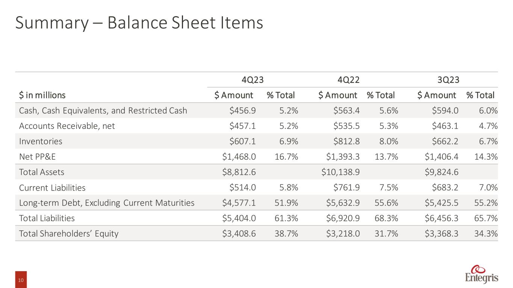
Task: Click the red page number 10 badge
Action: (21, 280)
